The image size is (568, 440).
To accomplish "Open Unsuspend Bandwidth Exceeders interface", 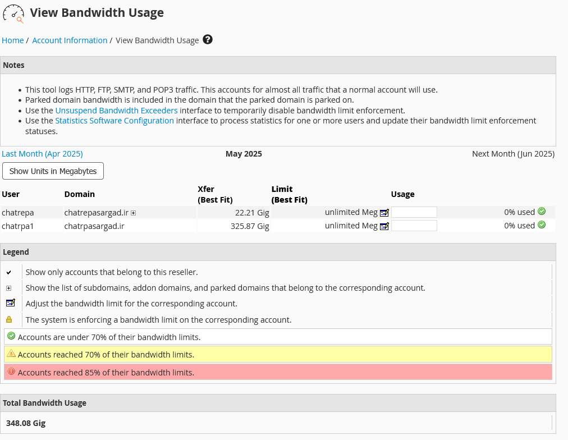I will (x=116, y=111).
